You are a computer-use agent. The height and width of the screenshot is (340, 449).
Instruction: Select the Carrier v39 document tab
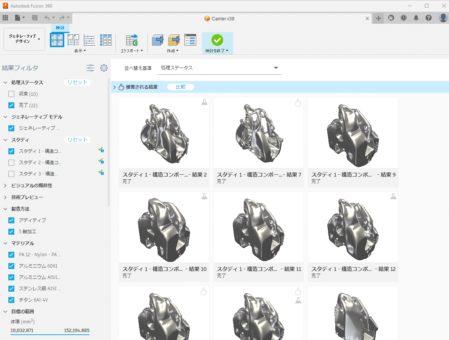click(x=219, y=18)
